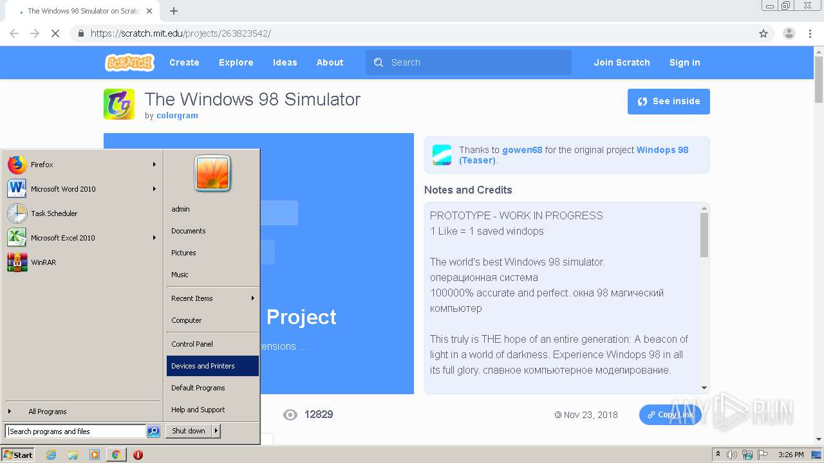The width and height of the screenshot is (824, 463).
Task: Open a new browser tab
Action: pos(174,11)
